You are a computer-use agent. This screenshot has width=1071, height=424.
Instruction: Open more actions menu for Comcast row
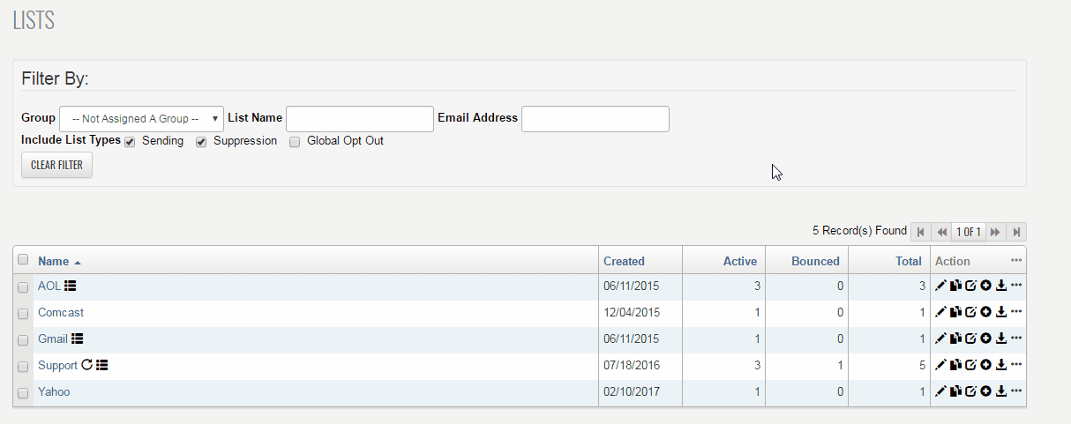pyautogui.click(x=1016, y=312)
